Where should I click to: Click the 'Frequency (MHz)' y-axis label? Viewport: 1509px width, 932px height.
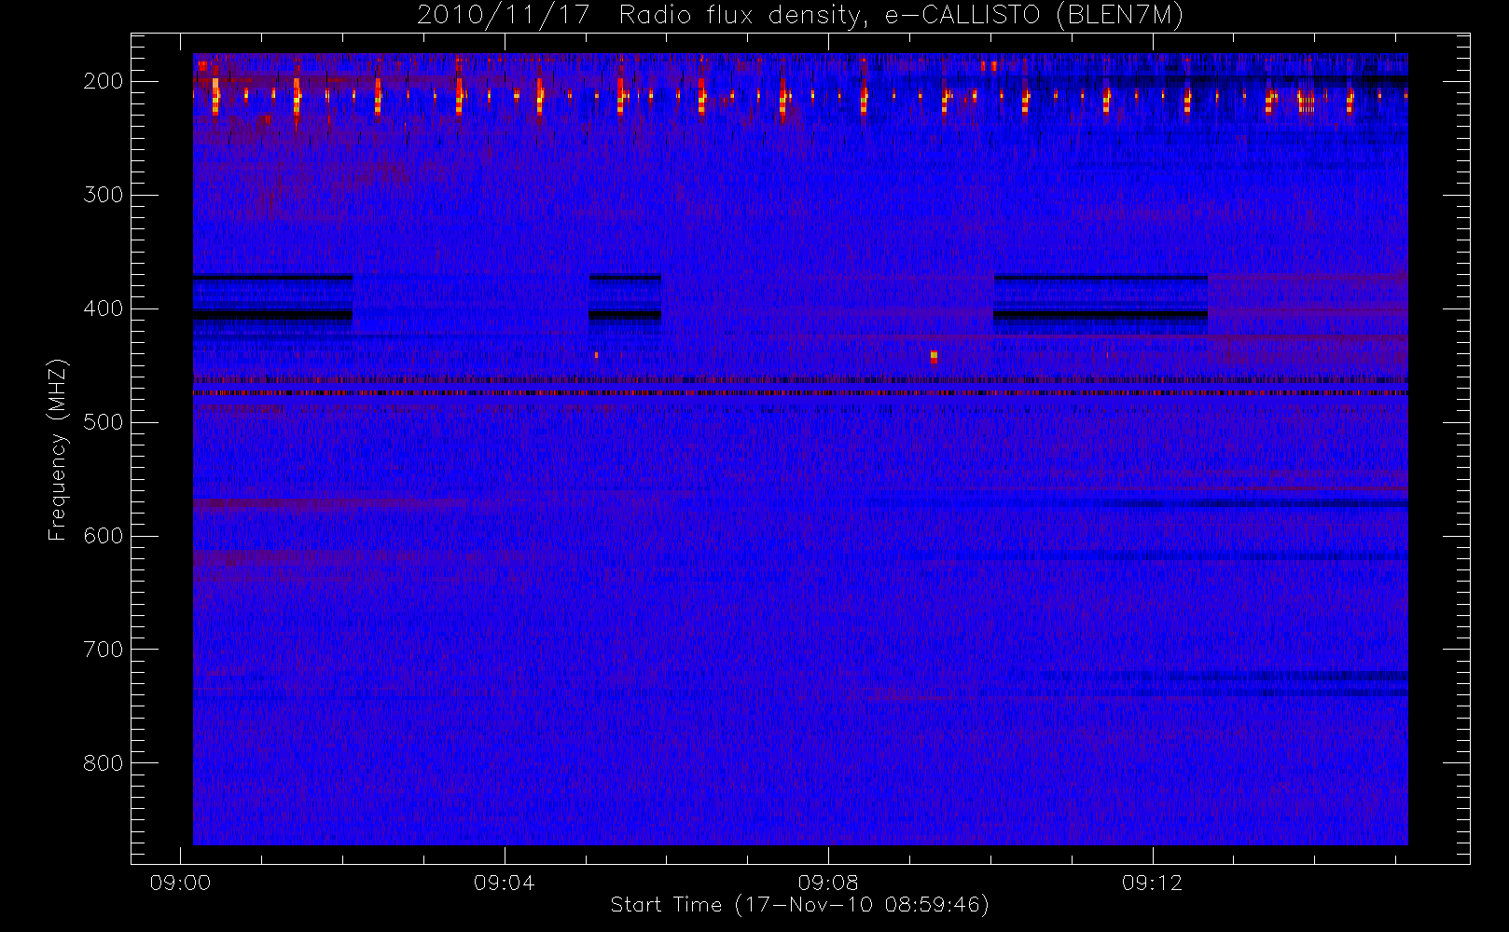coord(58,449)
